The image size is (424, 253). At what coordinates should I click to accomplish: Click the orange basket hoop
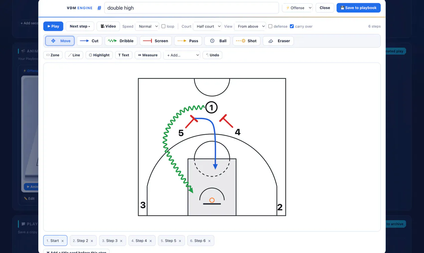point(212,200)
